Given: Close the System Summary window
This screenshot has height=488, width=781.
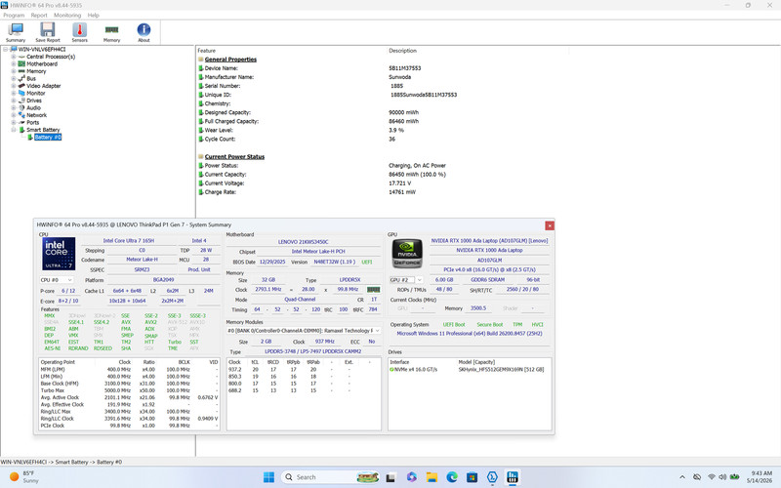Looking at the screenshot, I should coord(550,225).
